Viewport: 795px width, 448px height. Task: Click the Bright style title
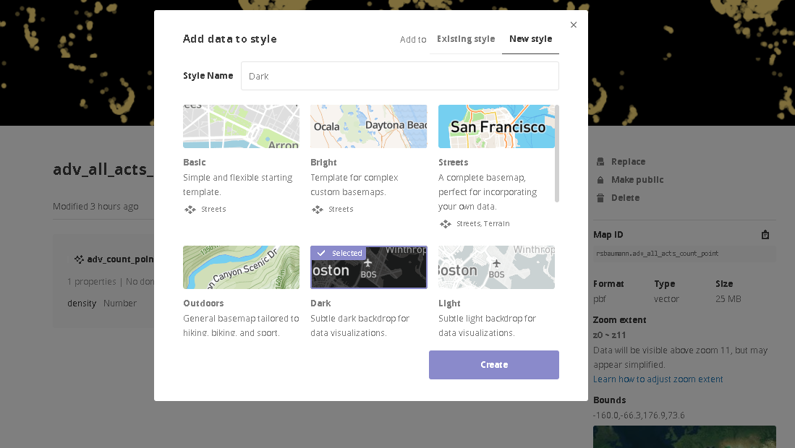[x=323, y=163]
